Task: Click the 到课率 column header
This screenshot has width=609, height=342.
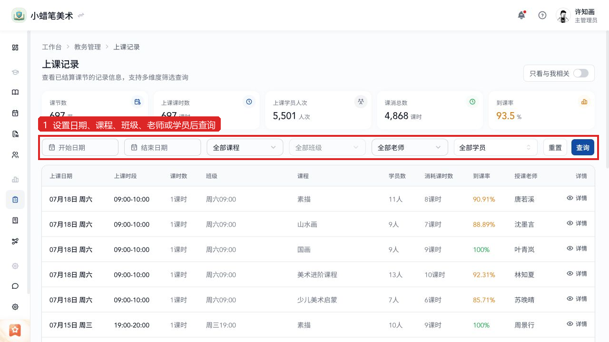Action: [481, 176]
